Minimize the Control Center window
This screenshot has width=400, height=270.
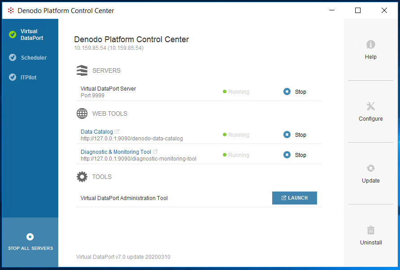click(332, 10)
